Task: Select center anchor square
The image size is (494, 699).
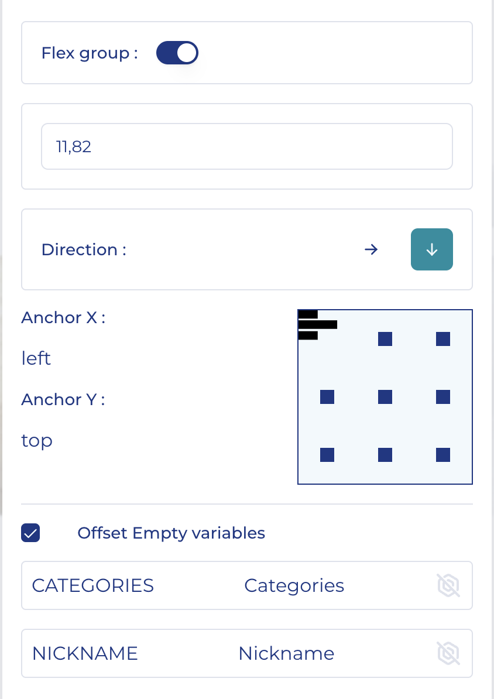Action: (385, 397)
